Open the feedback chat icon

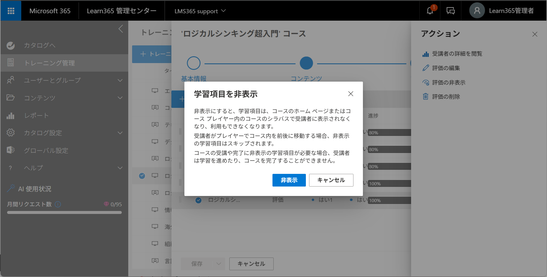(x=451, y=11)
